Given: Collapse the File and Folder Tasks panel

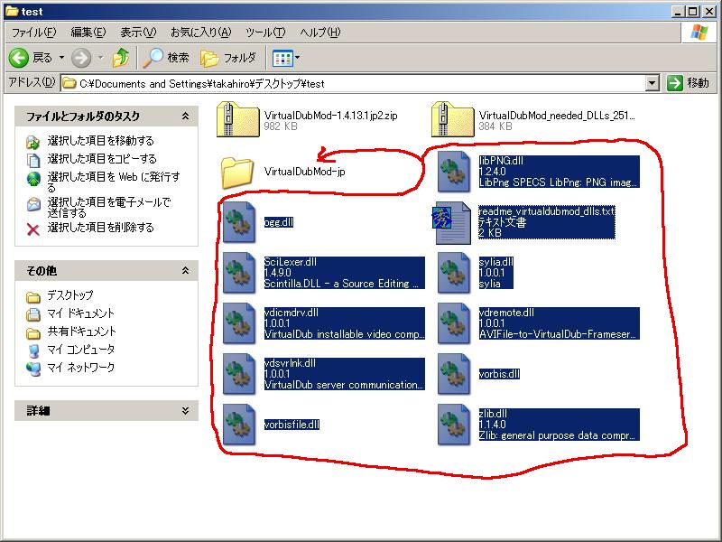Looking at the screenshot, I should pos(185,117).
